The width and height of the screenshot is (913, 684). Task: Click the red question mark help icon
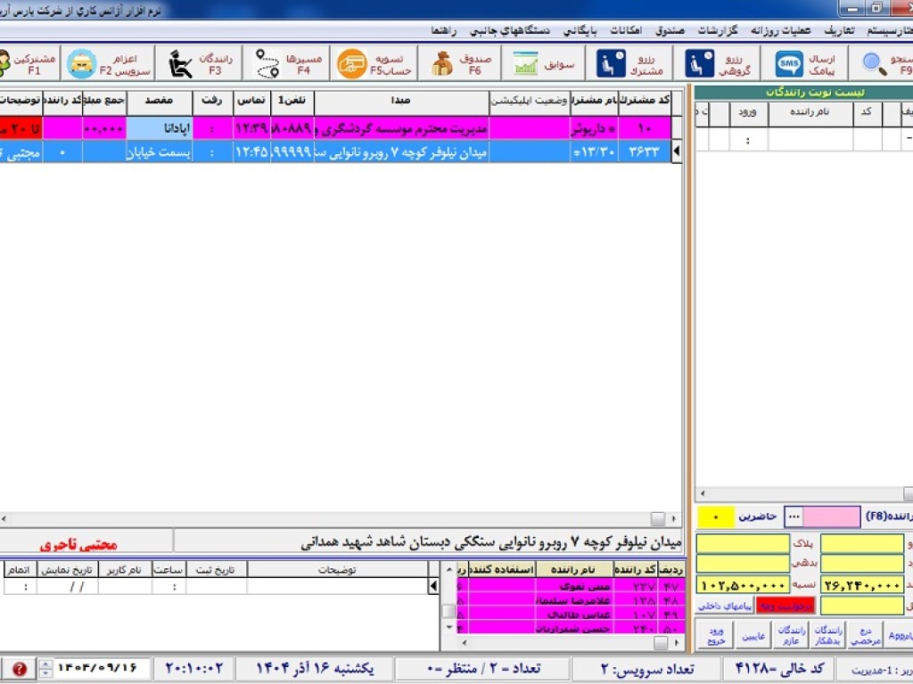point(18,669)
